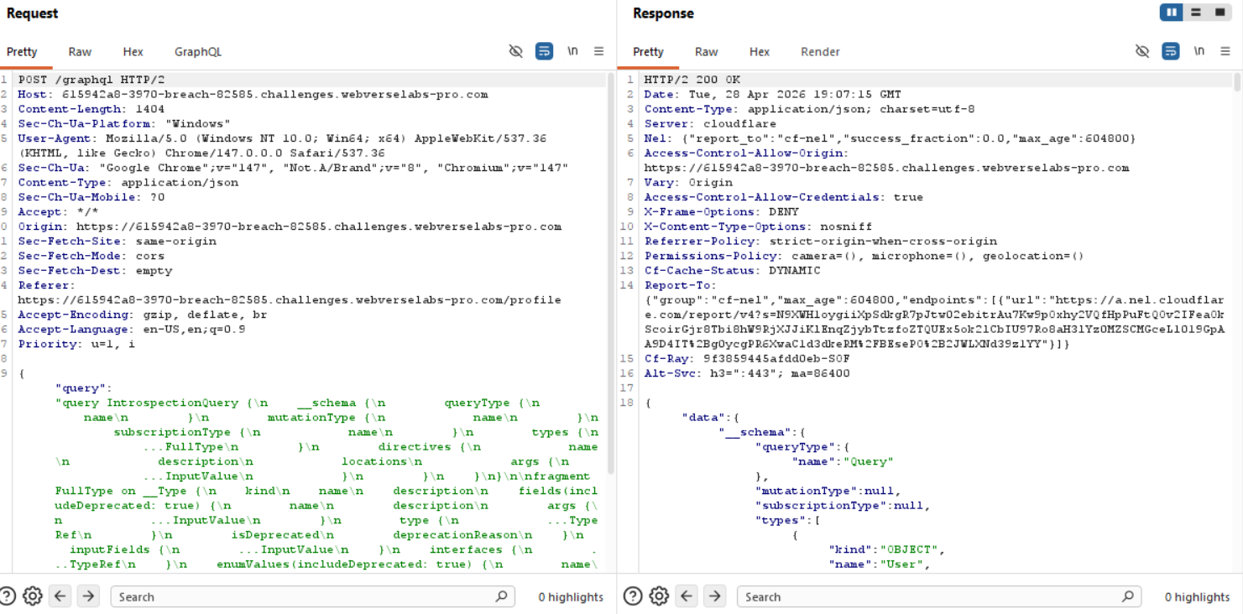Toggle hide non-printable icon in Response
The width and height of the screenshot is (1243, 614).
[1142, 51]
